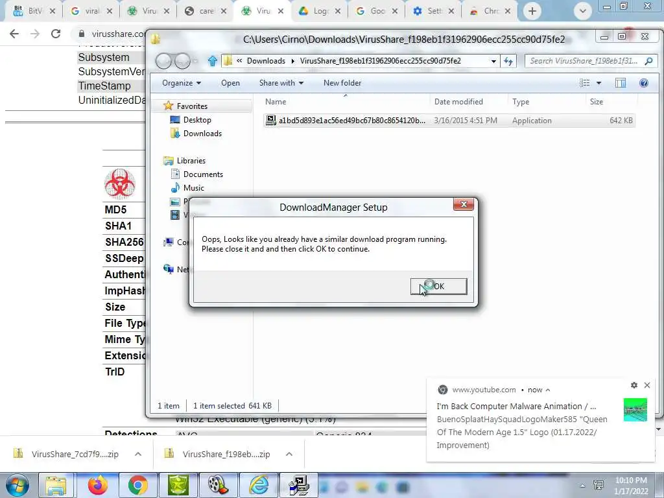Select Desktop in the navigation pane
Image resolution: width=664 pixels, height=498 pixels.
point(197,120)
